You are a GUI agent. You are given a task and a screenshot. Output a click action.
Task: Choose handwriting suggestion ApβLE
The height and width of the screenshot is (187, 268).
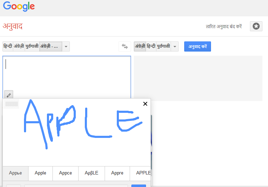92,173
